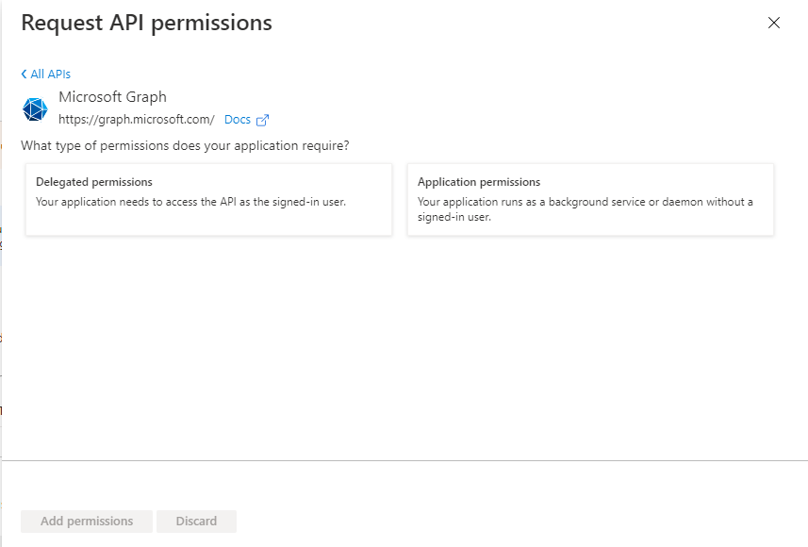Go back to All APIs

point(46,75)
